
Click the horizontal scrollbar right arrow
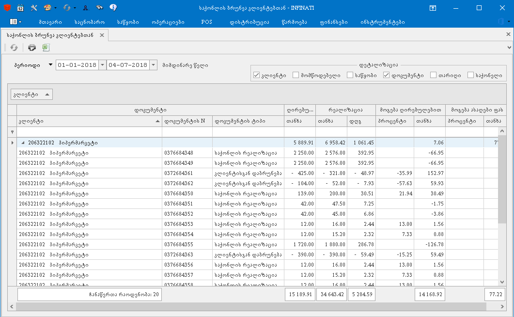tap(502, 306)
